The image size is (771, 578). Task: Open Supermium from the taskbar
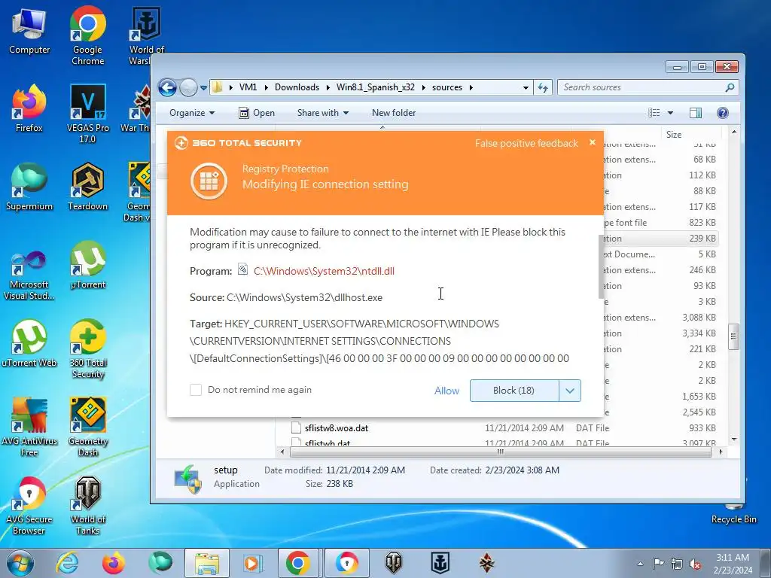[160, 563]
